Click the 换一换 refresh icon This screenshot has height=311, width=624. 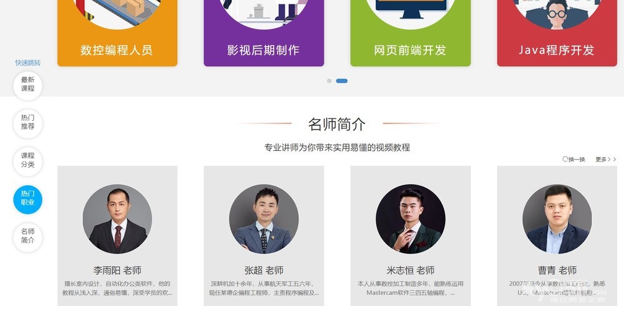[x=565, y=159]
